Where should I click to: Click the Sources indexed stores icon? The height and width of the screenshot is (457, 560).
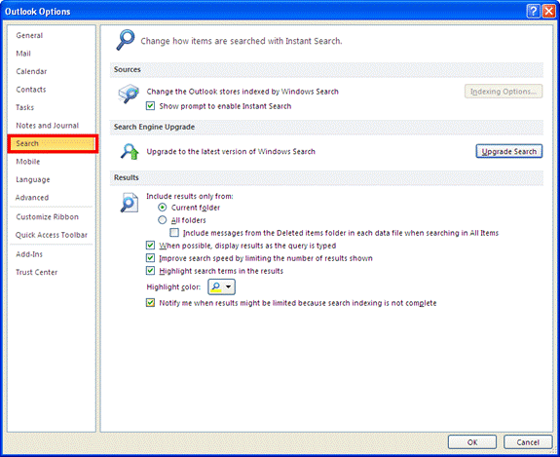tap(129, 94)
